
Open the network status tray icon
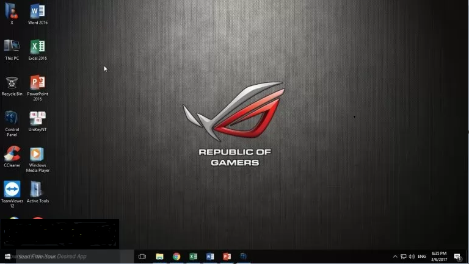point(404,257)
